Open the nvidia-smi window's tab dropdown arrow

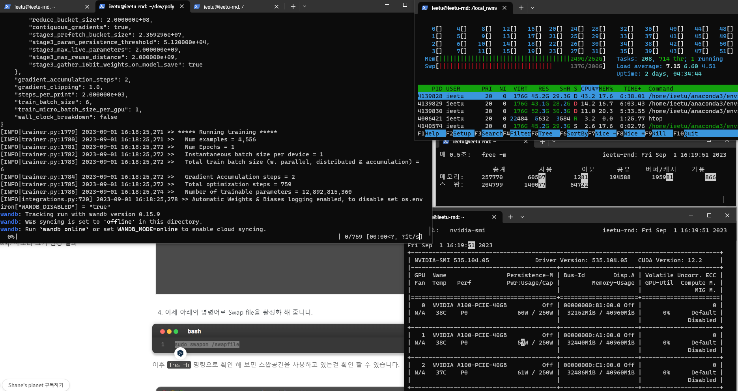522,217
